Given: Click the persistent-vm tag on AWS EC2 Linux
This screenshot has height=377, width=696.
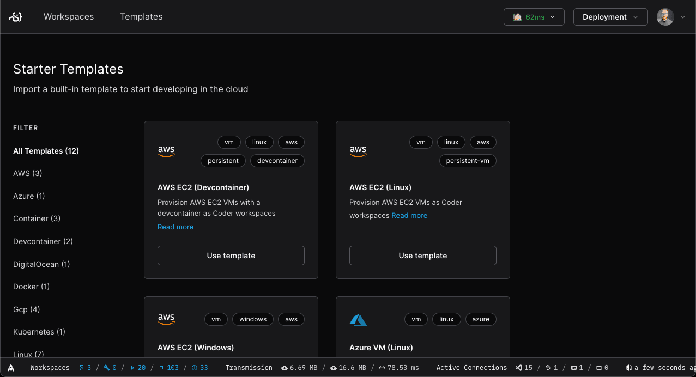Looking at the screenshot, I should tap(468, 161).
